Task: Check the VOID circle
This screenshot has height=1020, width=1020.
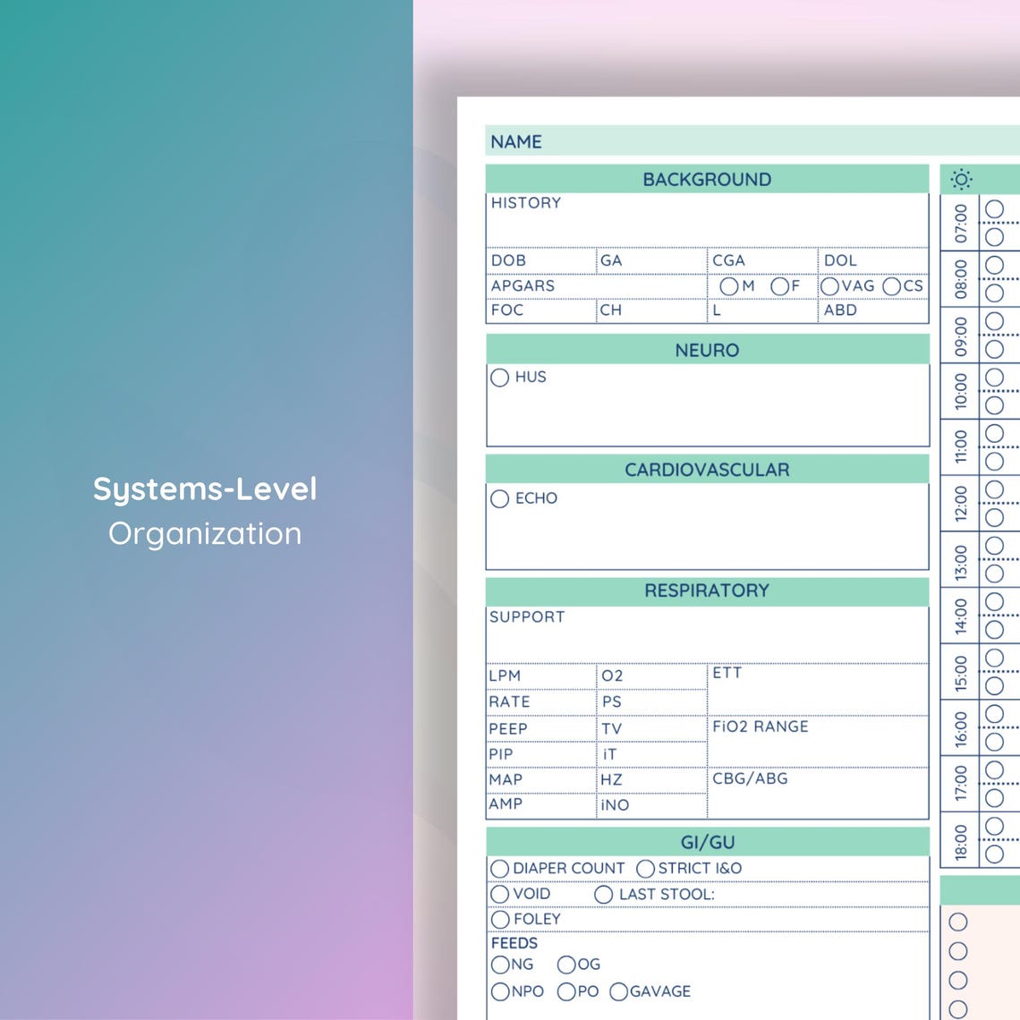Action: coord(501,893)
